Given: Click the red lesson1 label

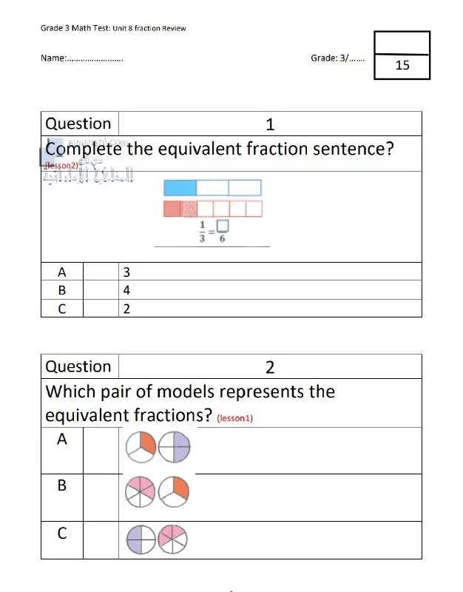Looking at the screenshot, I should (234, 418).
